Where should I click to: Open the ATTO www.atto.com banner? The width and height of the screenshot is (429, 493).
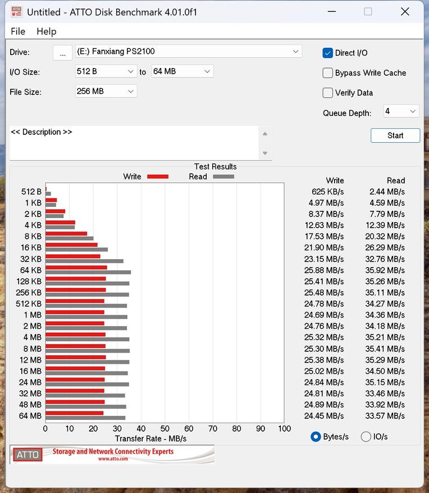tap(112, 454)
